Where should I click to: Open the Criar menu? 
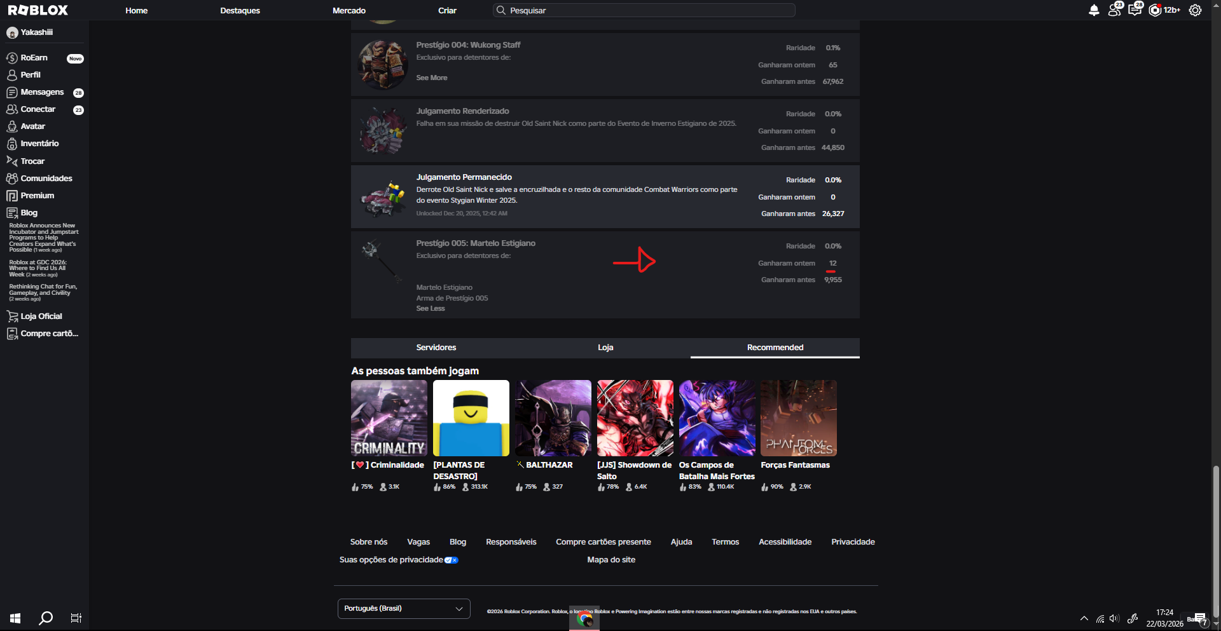coord(447,10)
